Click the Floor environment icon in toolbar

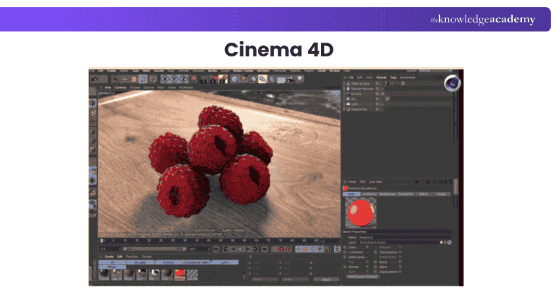coord(281,79)
